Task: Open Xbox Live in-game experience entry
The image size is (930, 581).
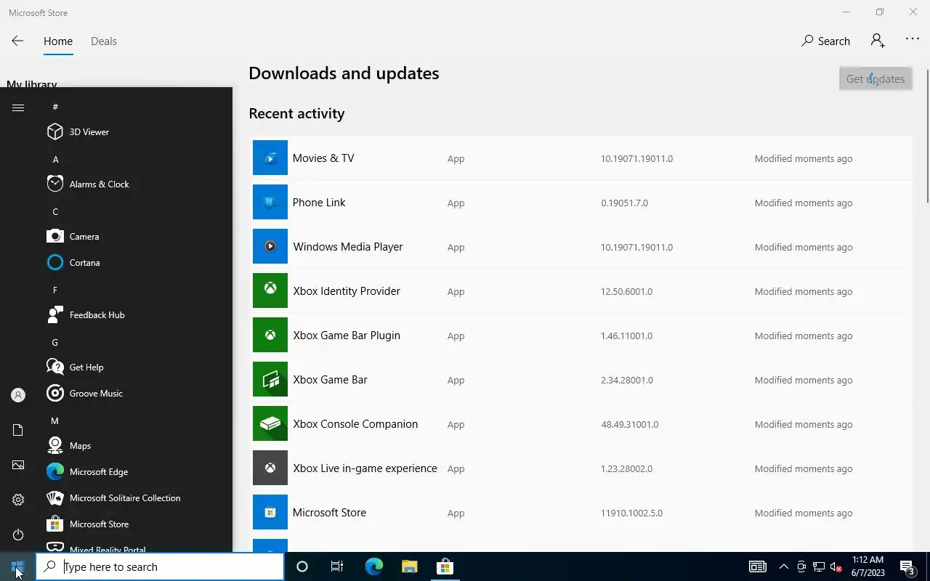Action: click(581, 468)
